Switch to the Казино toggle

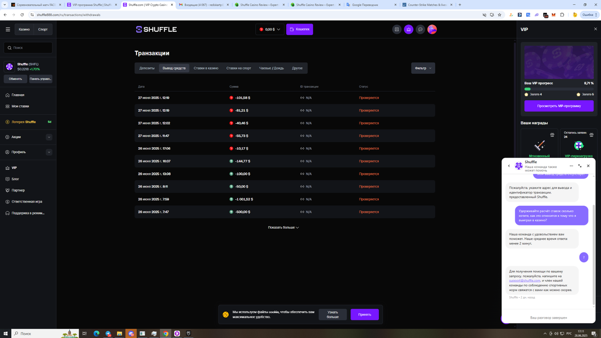click(24, 29)
